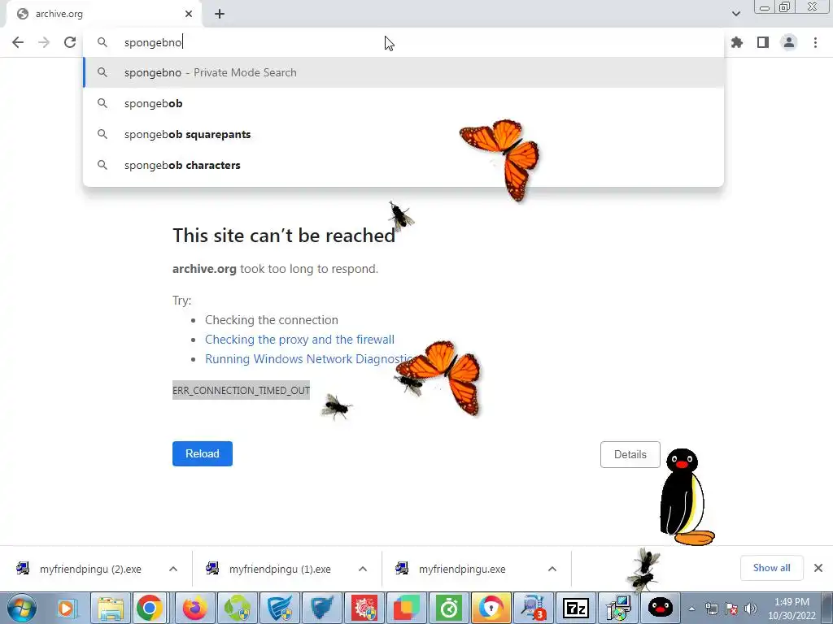This screenshot has height=624, width=833.
Task: Open the green stopwatch taskbar icon
Action: [449, 608]
